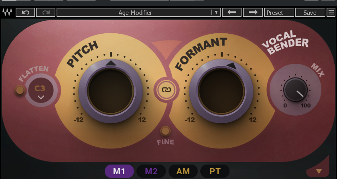Image resolution: width=337 pixels, height=179 pixels.
Task: Click the Formant knob
Action: [x=221, y=91]
